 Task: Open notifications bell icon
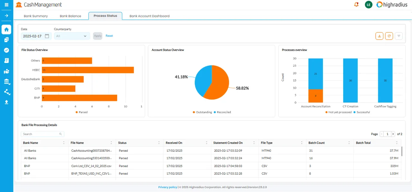[356, 5]
